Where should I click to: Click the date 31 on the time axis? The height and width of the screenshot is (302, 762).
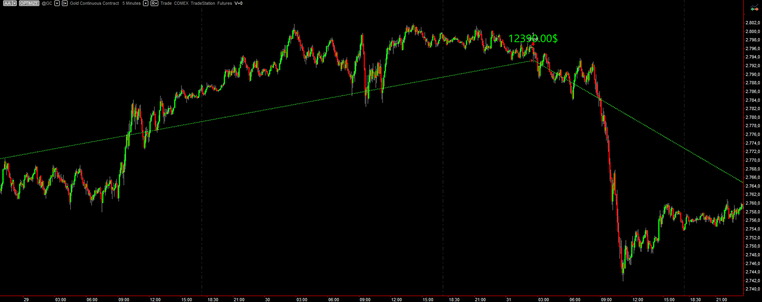point(509,300)
